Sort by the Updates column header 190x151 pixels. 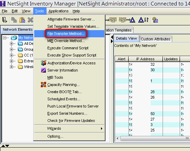[171, 59]
